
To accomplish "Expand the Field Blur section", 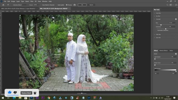I will pyautogui.click(x=155, y=13).
